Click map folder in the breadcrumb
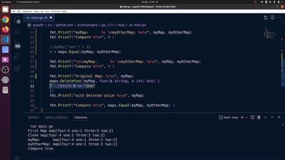 pos(121,25)
